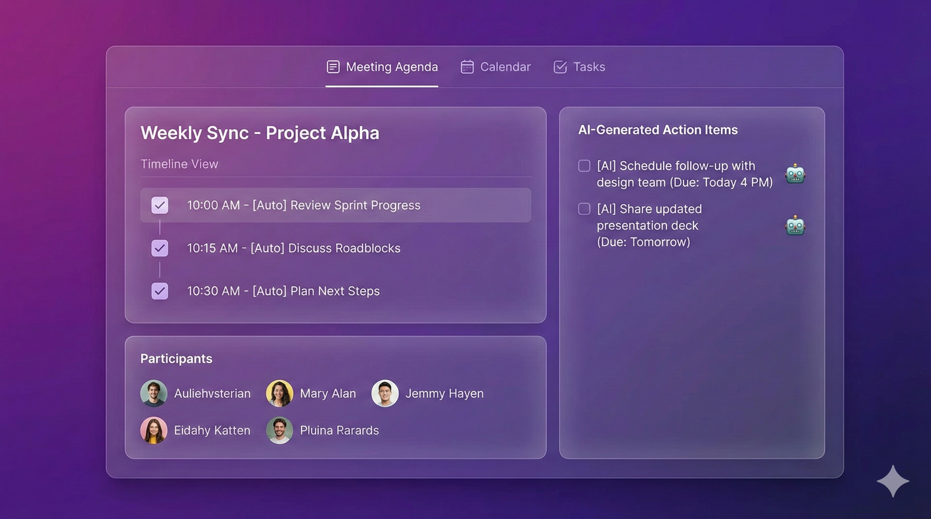The height and width of the screenshot is (519, 931).
Task: Click the Tasks checkmark icon
Action: [560, 67]
